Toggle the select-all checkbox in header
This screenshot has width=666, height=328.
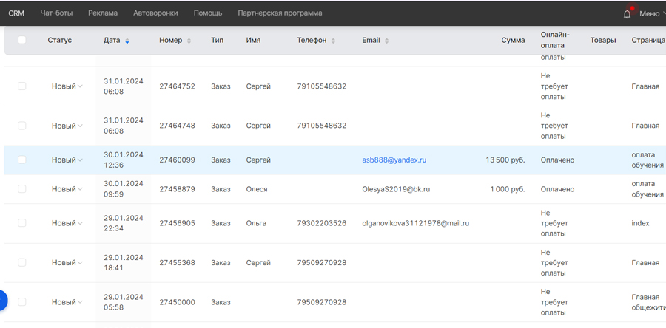coord(22,40)
